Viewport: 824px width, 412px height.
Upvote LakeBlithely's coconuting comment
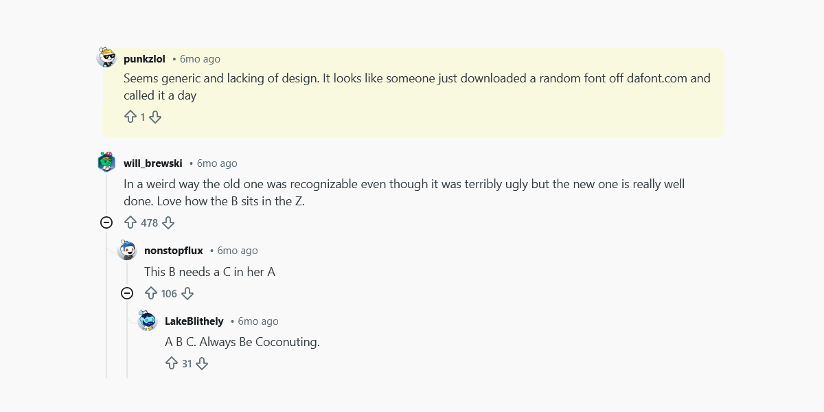172,363
